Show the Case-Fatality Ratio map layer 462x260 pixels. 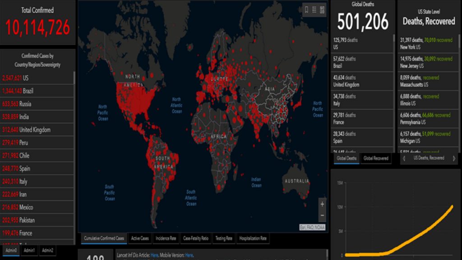[x=196, y=238]
